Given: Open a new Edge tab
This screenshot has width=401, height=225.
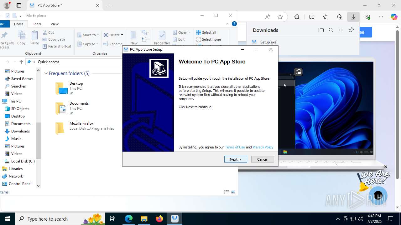Looking at the screenshot, I should pos(109,5).
